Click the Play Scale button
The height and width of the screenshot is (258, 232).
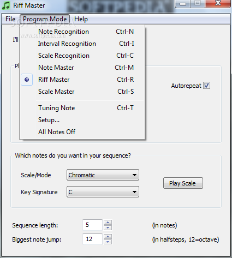[183, 183]
